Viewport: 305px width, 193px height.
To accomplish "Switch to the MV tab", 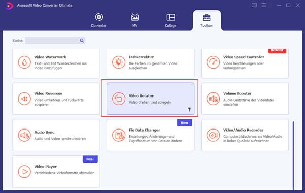I will [x=135, y=20].
